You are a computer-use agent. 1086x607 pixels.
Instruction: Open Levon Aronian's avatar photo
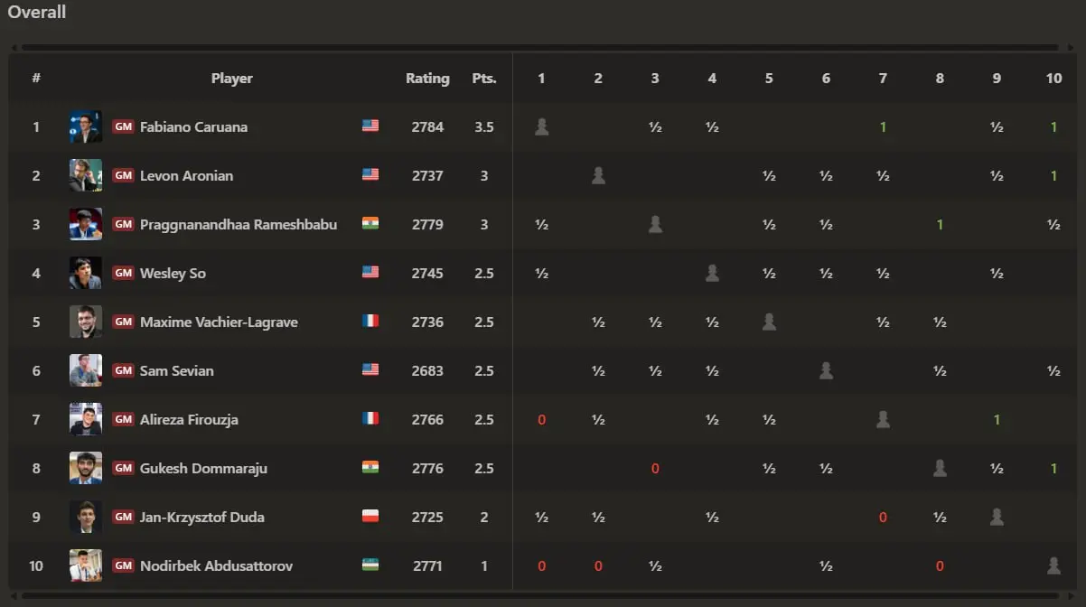(86, 175)
